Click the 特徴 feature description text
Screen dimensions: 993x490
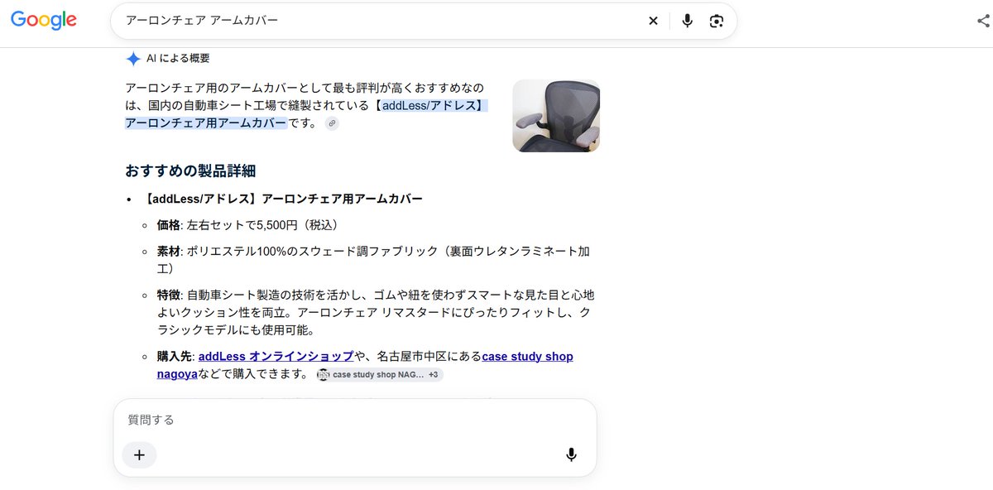pos(376,312)
